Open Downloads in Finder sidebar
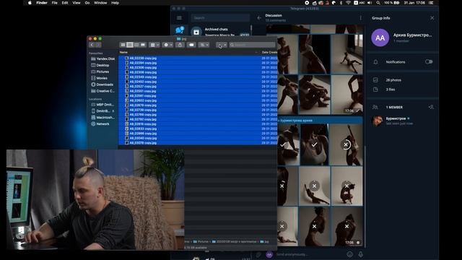 coord(103,84)
